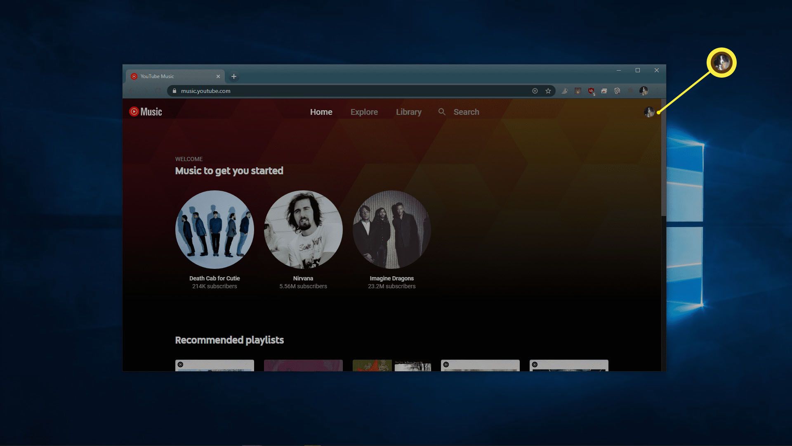This screenshot has width=792, height=446.
Task: Open Death Cab for Cutie artist page
Action: [x=214, y=229]
